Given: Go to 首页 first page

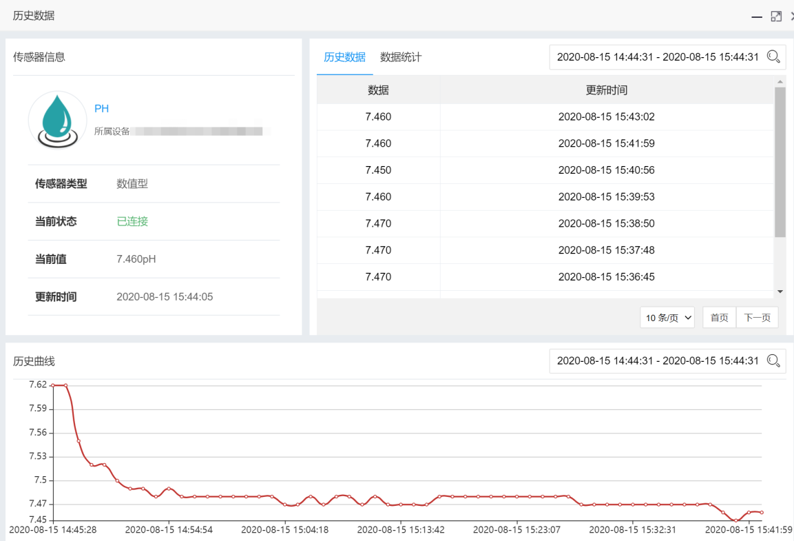Looking at the screenshot, I should [719, 318].
